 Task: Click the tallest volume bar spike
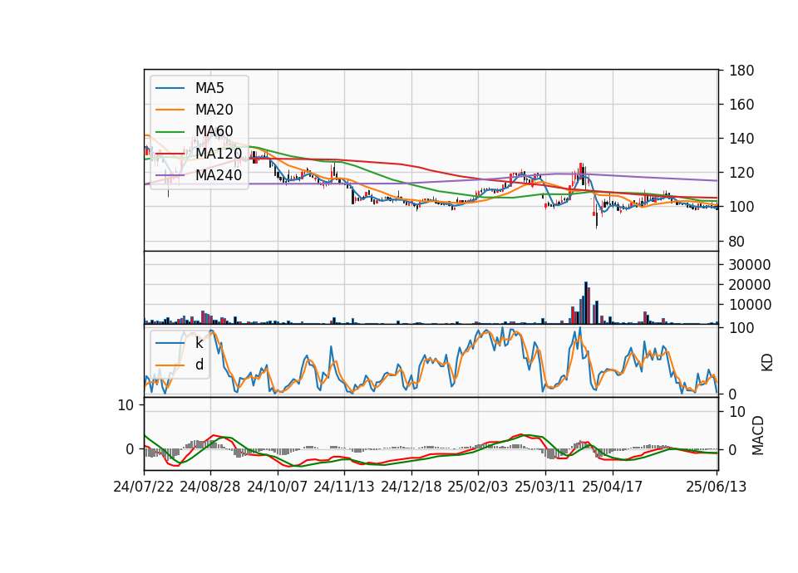(x=586, y=302)
